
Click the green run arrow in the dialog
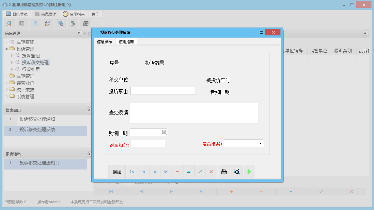(249, 172)
